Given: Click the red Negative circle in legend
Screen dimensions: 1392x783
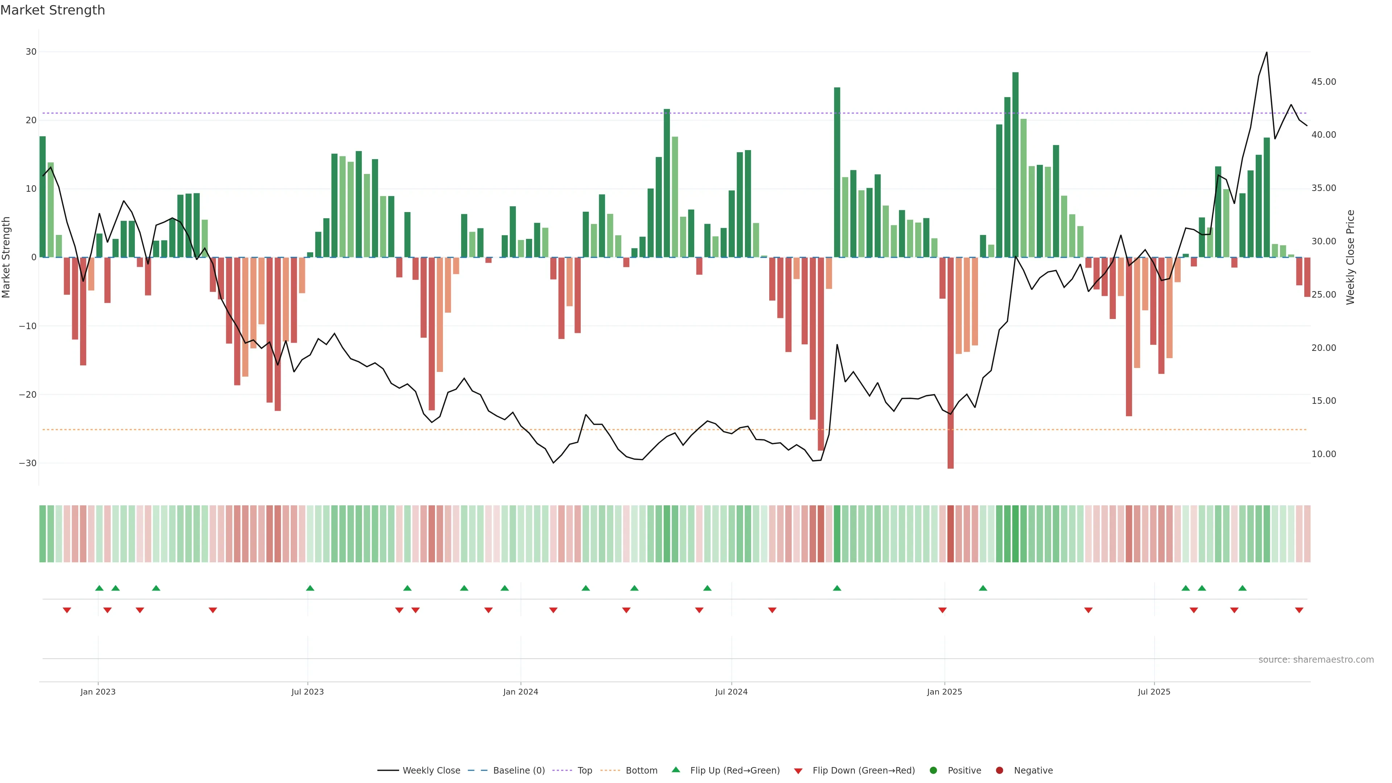Looking at the screenshot, I should [999, 771].
